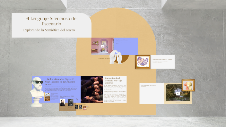Select the white gloved hands graphic

click(x=116, y=57)
